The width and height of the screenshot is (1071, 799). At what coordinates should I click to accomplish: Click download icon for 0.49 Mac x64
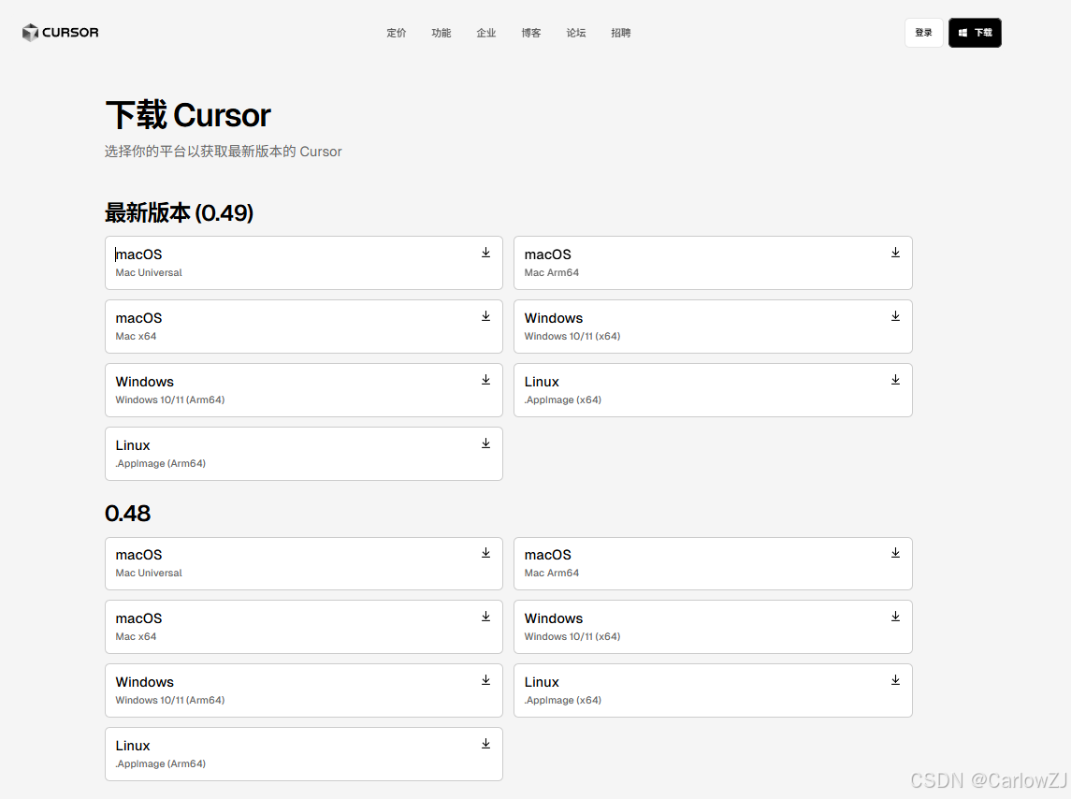(485, 316)
